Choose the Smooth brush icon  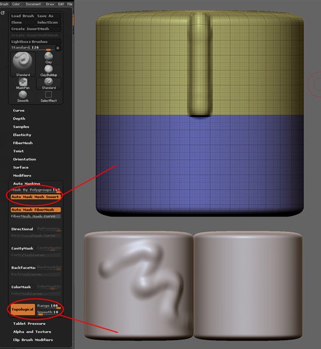point(23,96)
